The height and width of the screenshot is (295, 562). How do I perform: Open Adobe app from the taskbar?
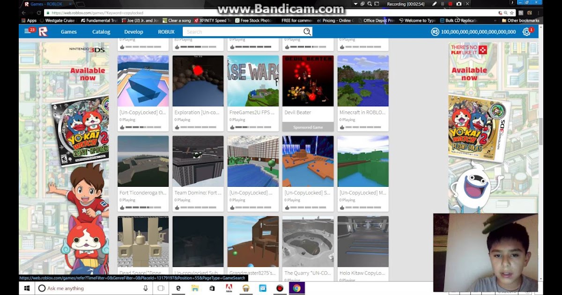coord(229,288)
